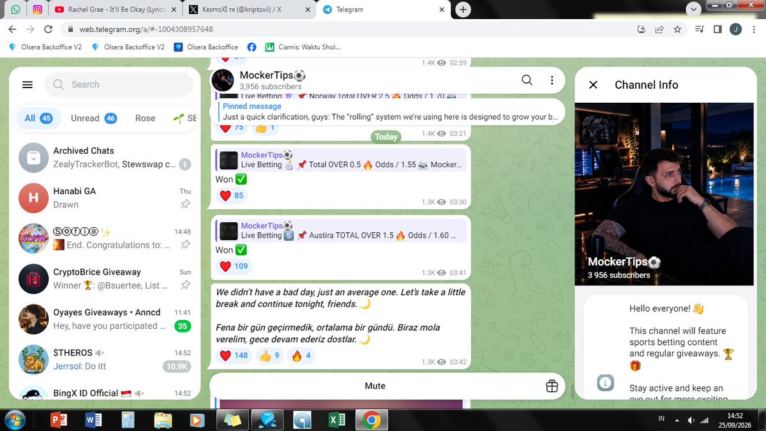Image resolution: width=766 pixels, height=431 pixels.
Task: Click the volume icon in system tray
Action: (691, 420)
